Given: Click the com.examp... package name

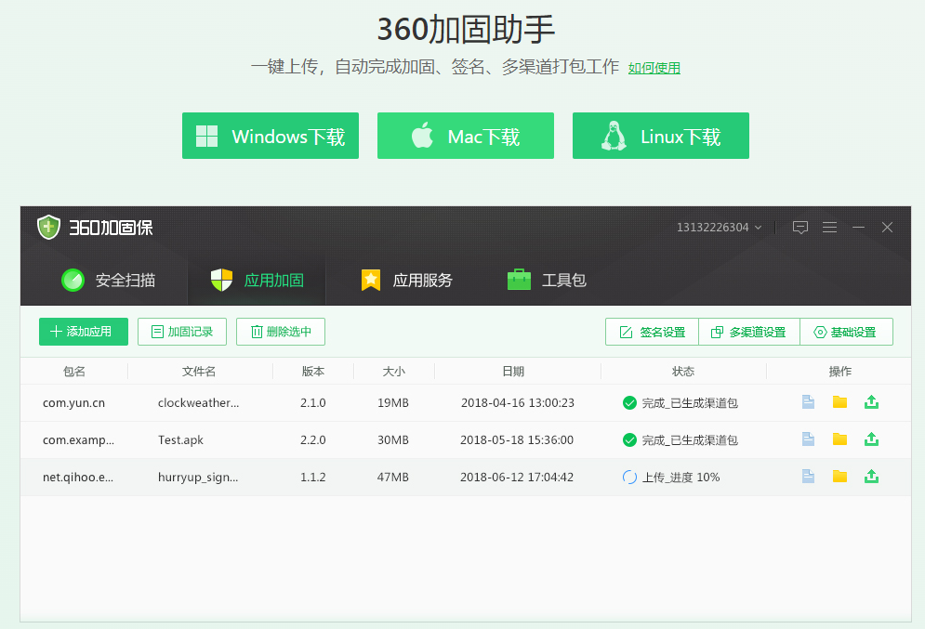Looking at the screenshot, I should [x=78, y=439].
